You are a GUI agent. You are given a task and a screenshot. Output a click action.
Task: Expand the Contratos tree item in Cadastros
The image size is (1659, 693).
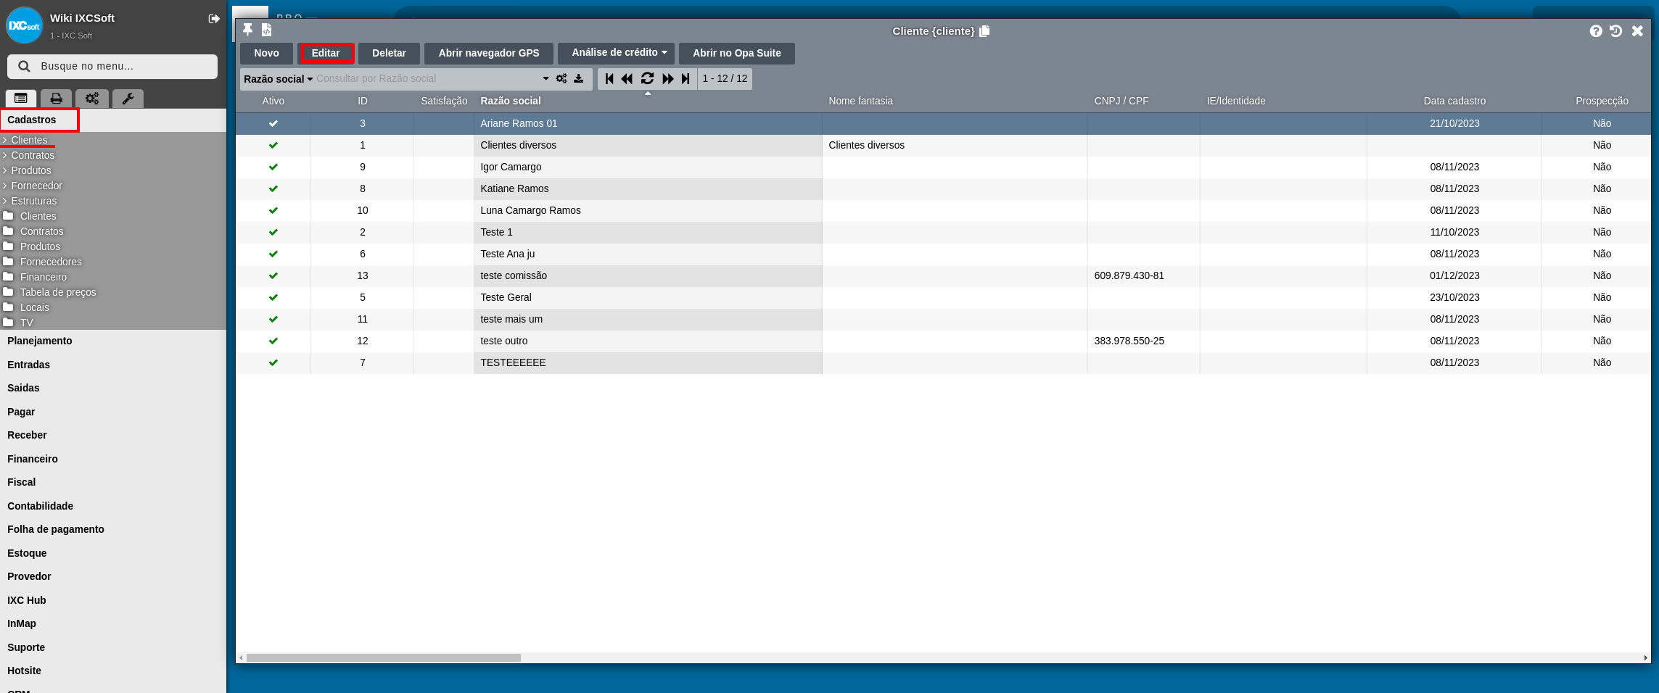32,155
